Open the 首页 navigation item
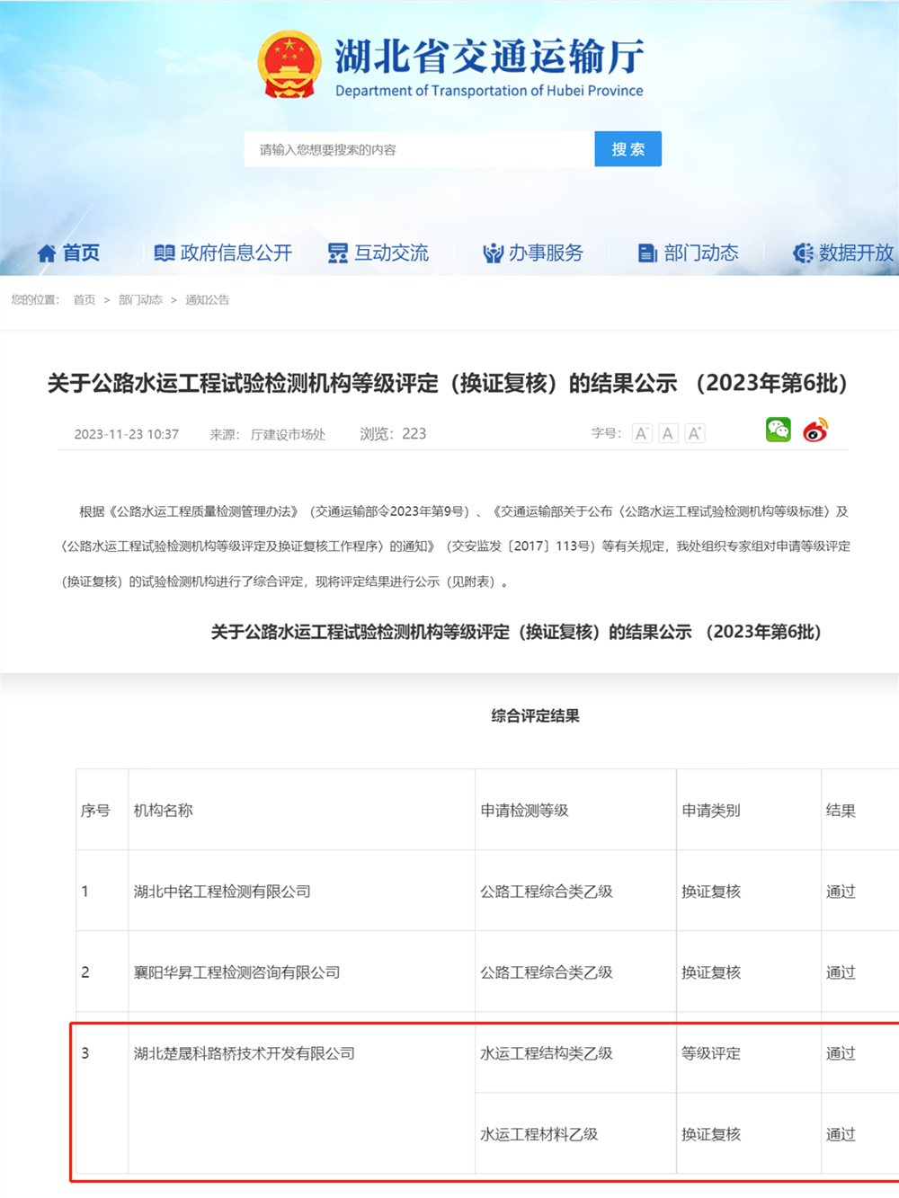 [x=69, y=253]
